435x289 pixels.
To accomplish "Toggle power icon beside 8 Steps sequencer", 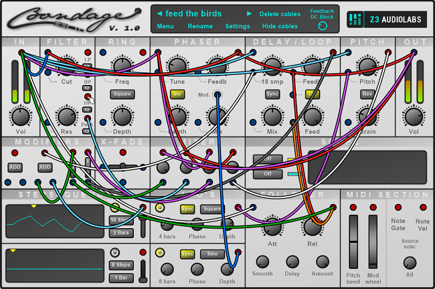I will (114, 252).
